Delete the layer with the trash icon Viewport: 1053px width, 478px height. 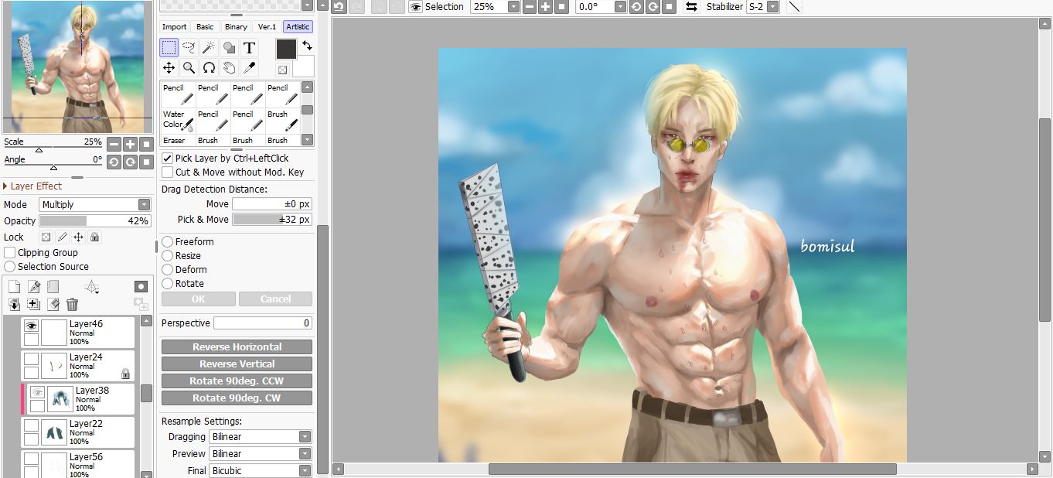click(x=72, y=305)
